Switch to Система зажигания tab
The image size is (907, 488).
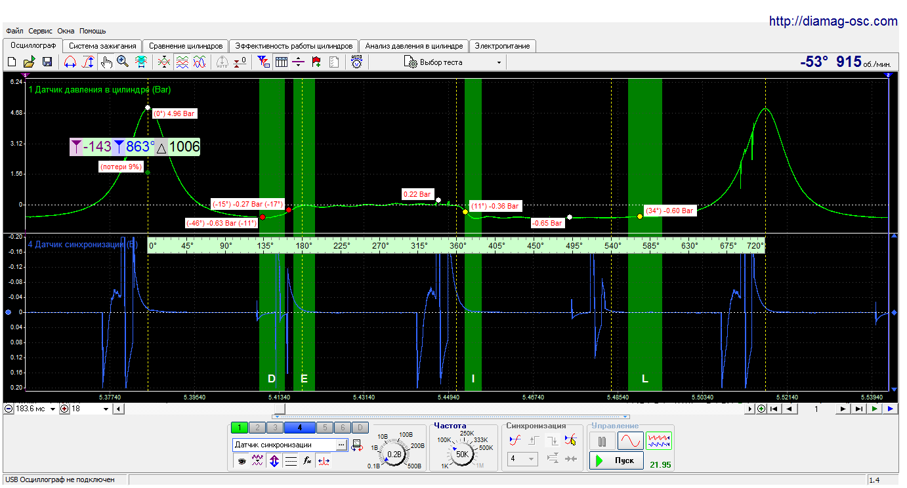point(103,46)
